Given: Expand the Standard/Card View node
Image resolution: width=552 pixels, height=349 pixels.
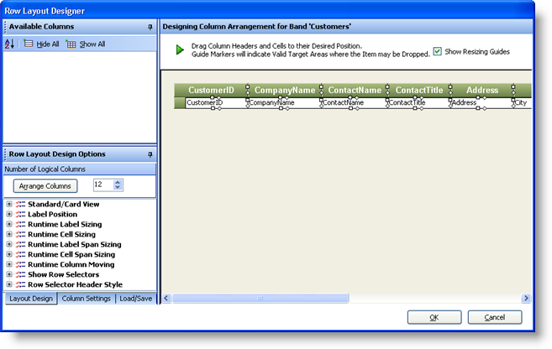Looking at the screenshot, I should (x=9, y=204).
